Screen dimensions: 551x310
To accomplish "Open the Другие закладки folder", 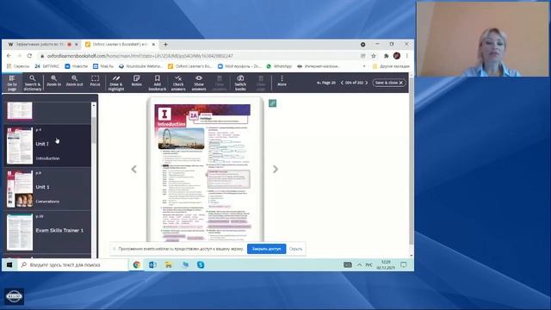I will pos(391,66).
